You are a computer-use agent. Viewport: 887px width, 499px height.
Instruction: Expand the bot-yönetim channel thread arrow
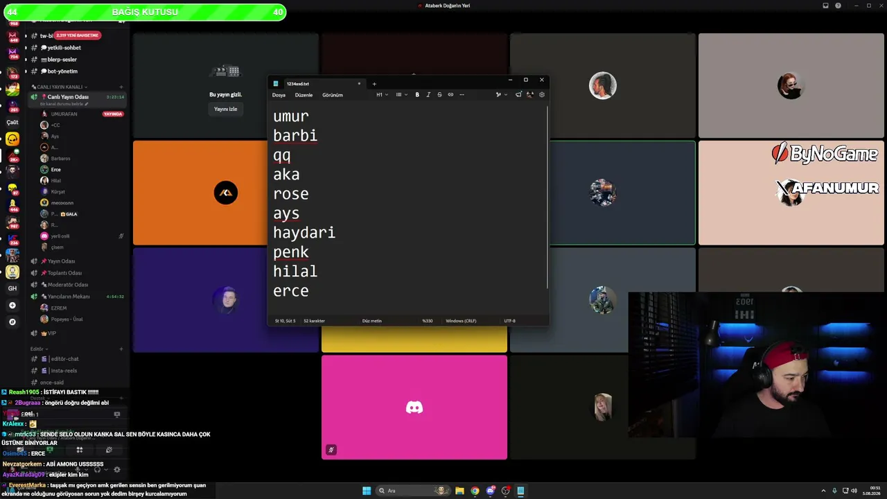[x=26, y=71]
